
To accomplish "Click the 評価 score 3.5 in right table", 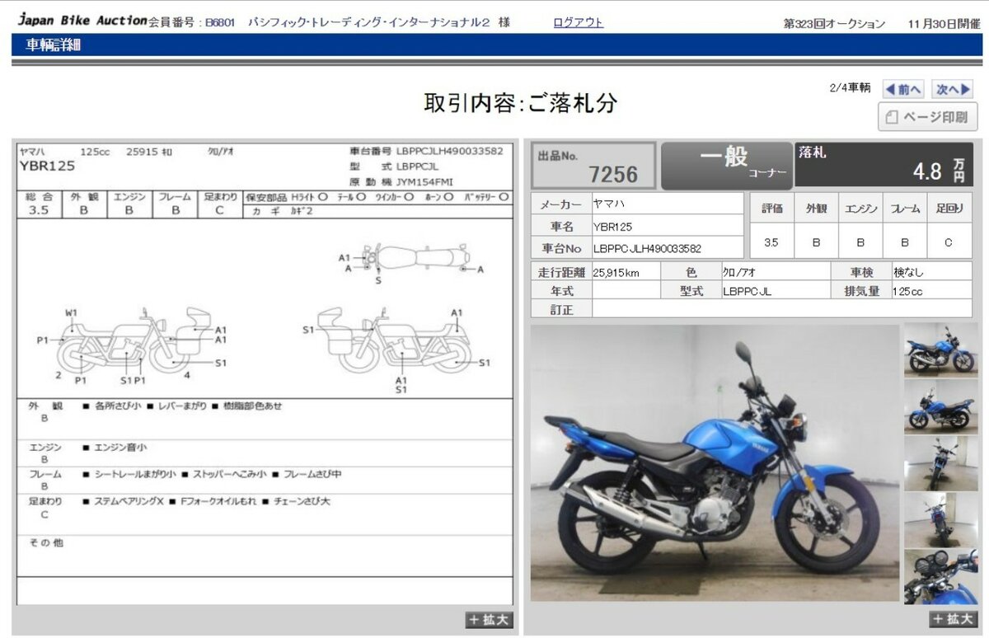I will tap(771, 242).
